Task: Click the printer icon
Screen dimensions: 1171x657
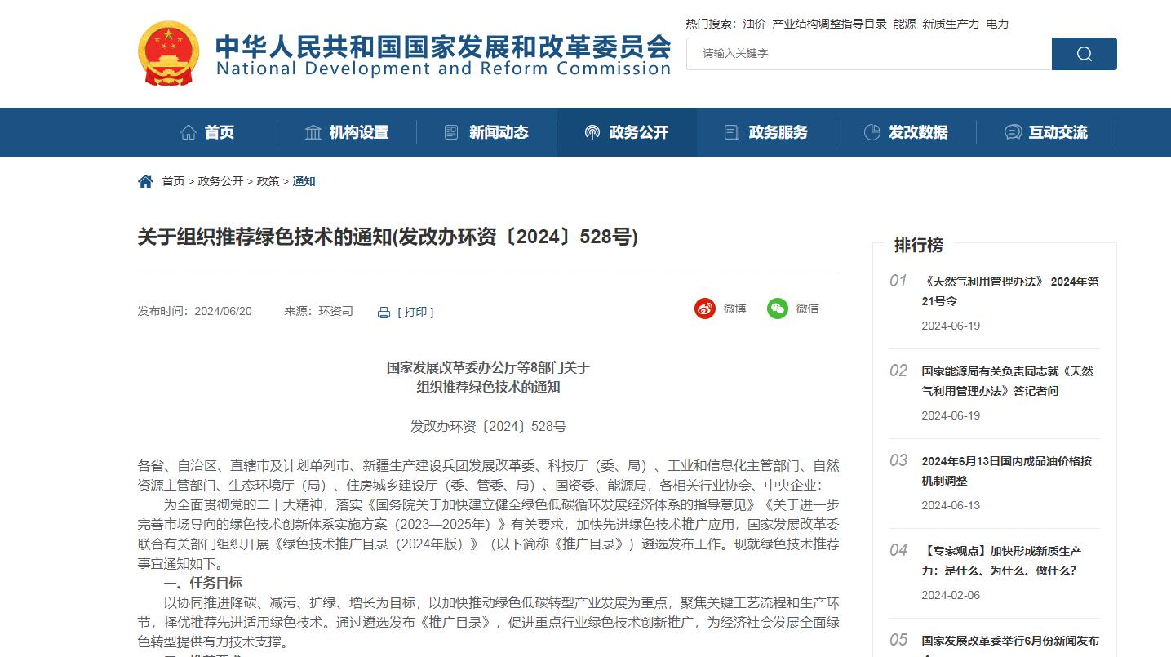Action: click(384, 313)
